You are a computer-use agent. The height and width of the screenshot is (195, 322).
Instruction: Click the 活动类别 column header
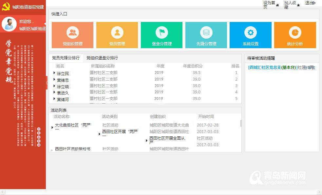point(110,116)
